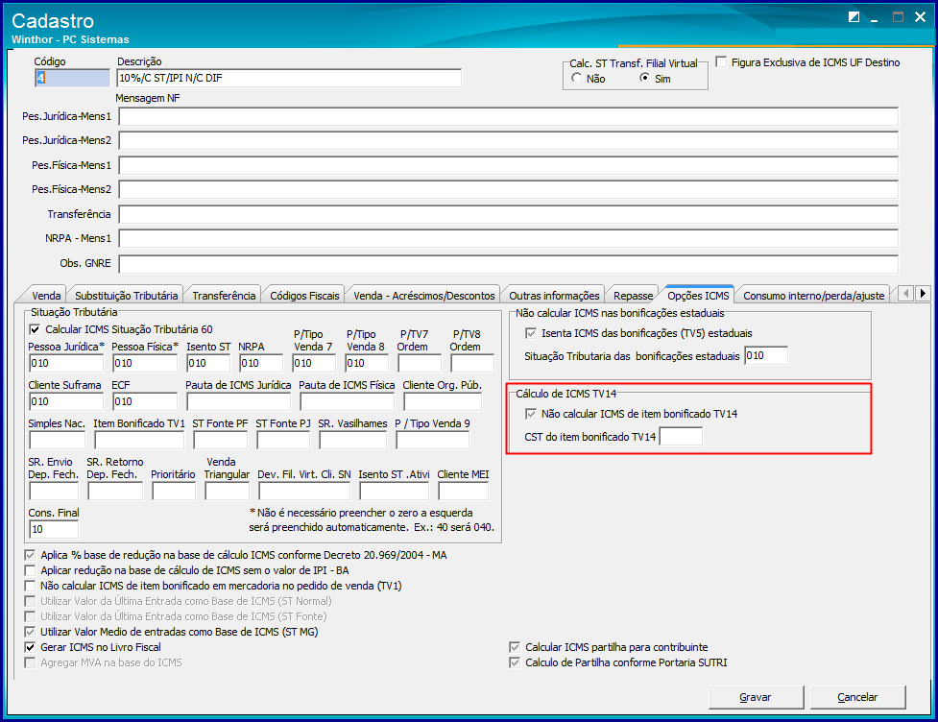Open Consumo interno/perda/ajuste tab
This screenshot has height=722, width=938.
point(813,296)
